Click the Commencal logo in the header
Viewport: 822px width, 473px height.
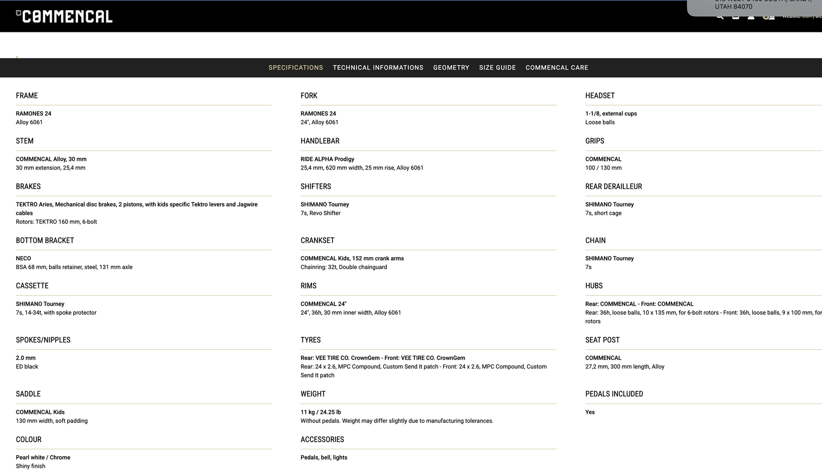click(x=67, y=16)
